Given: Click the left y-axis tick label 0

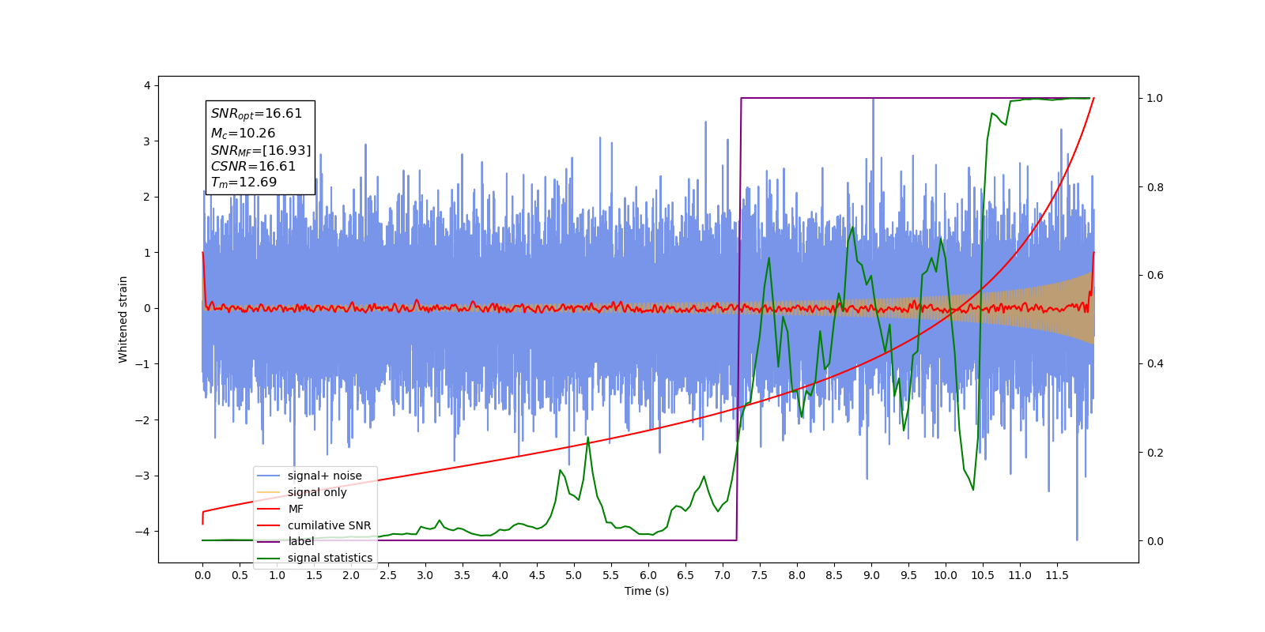Looking at the screenshot, I should 147,308.
